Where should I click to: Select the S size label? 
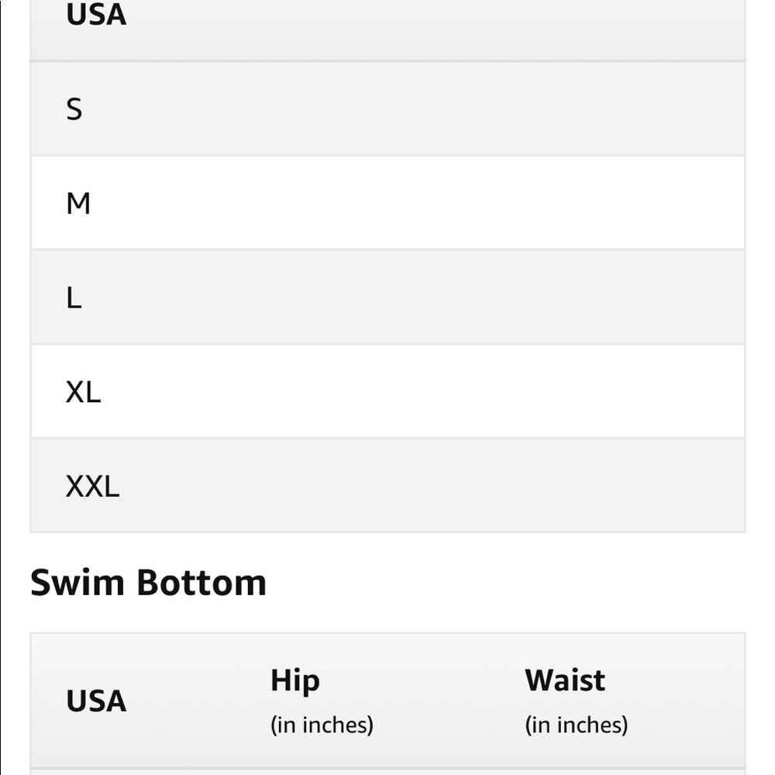coord(74,109)
